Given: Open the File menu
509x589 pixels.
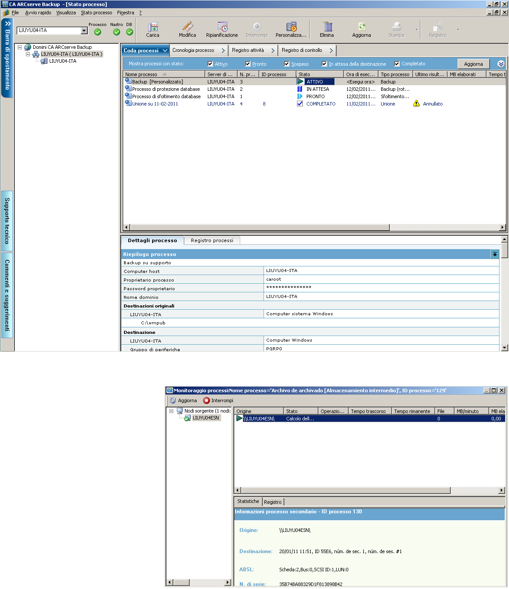Looking at the screenshot, I should pos(15,13).
